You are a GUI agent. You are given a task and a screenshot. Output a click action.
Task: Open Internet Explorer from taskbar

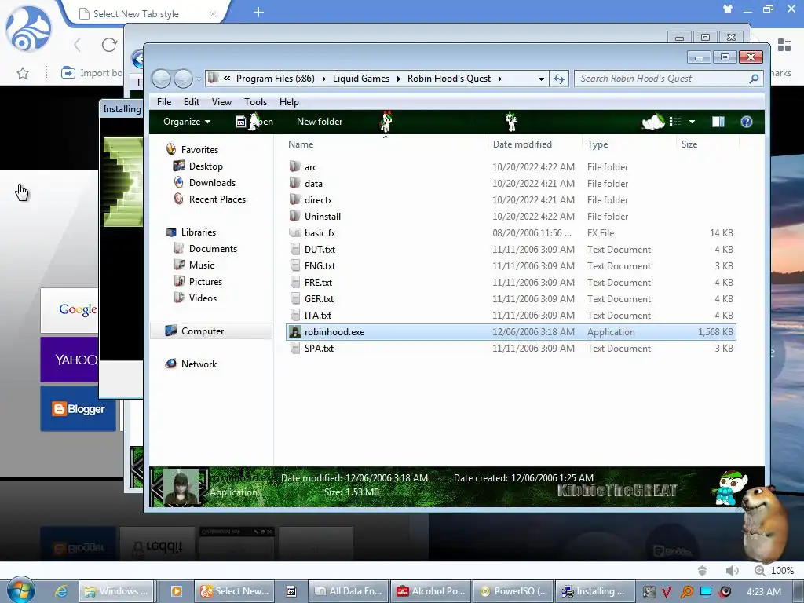(61, 591)
